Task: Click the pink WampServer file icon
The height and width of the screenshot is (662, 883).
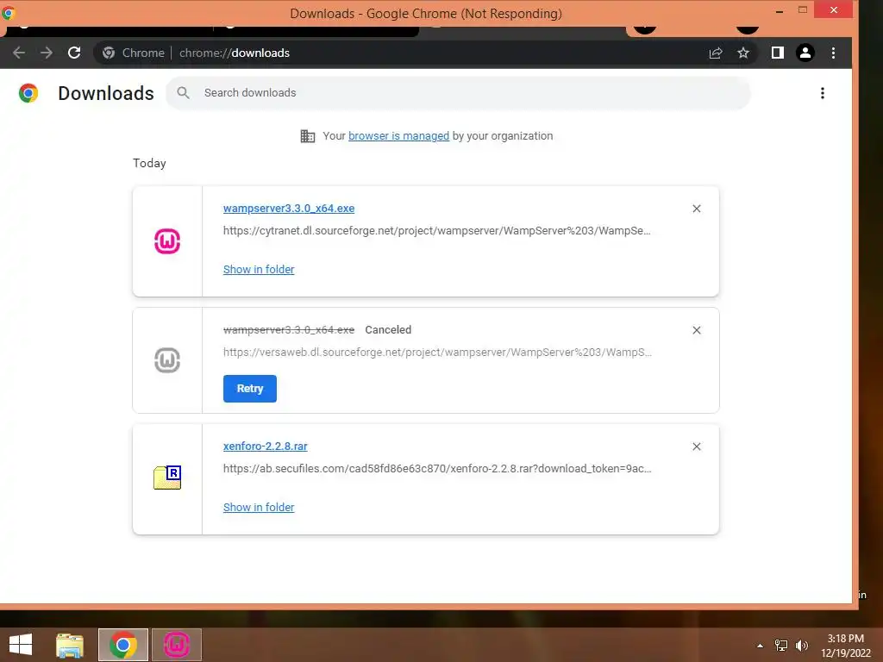Action: (x=167, y=241)
